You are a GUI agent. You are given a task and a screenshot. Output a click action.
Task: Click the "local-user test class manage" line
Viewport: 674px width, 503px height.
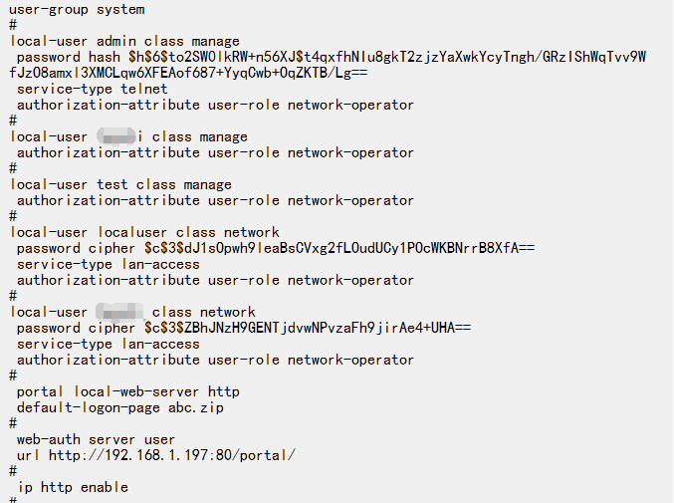120,184
